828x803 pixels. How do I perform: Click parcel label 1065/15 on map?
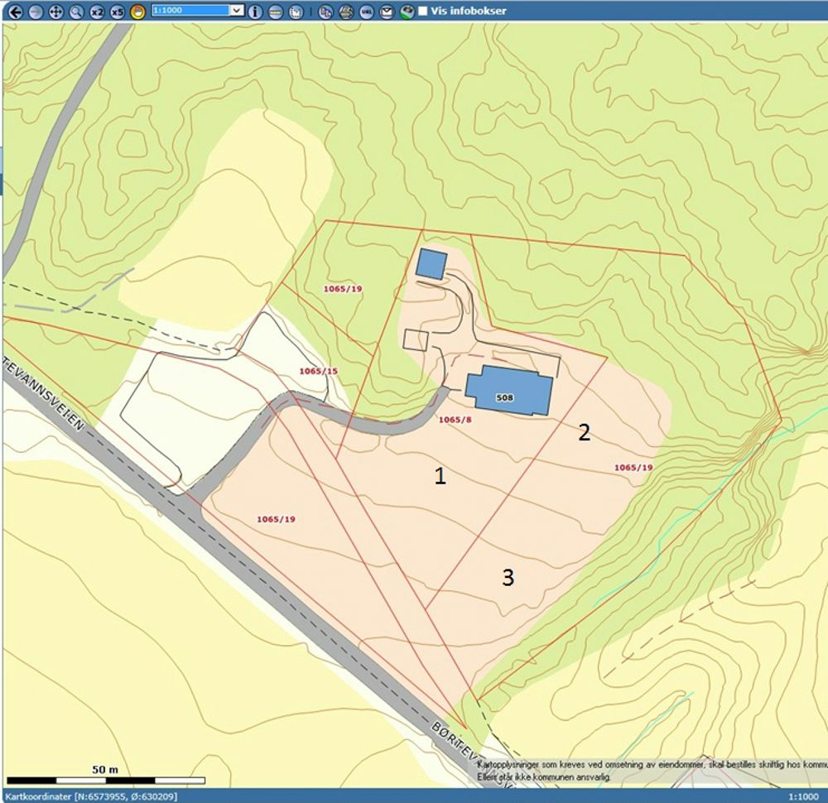(318, 371)
